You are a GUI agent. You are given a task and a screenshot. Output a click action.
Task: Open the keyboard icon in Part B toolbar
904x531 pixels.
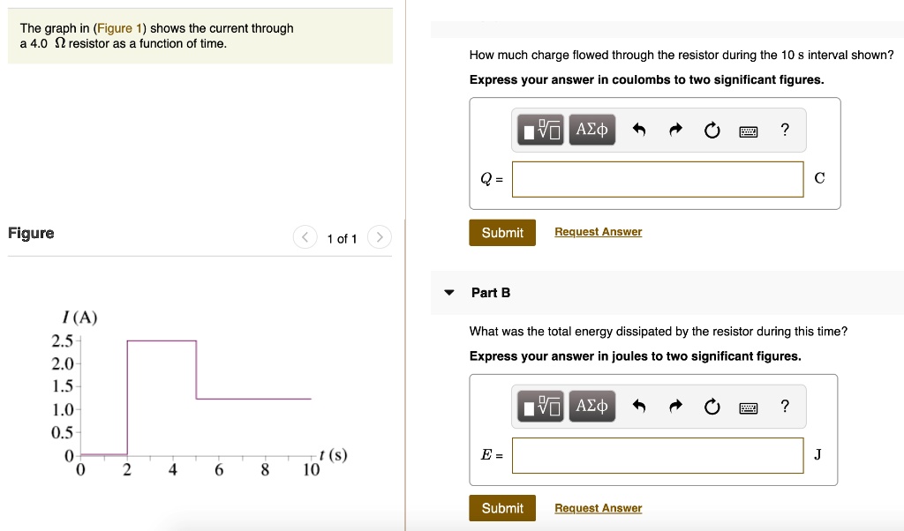click(749, 406)
